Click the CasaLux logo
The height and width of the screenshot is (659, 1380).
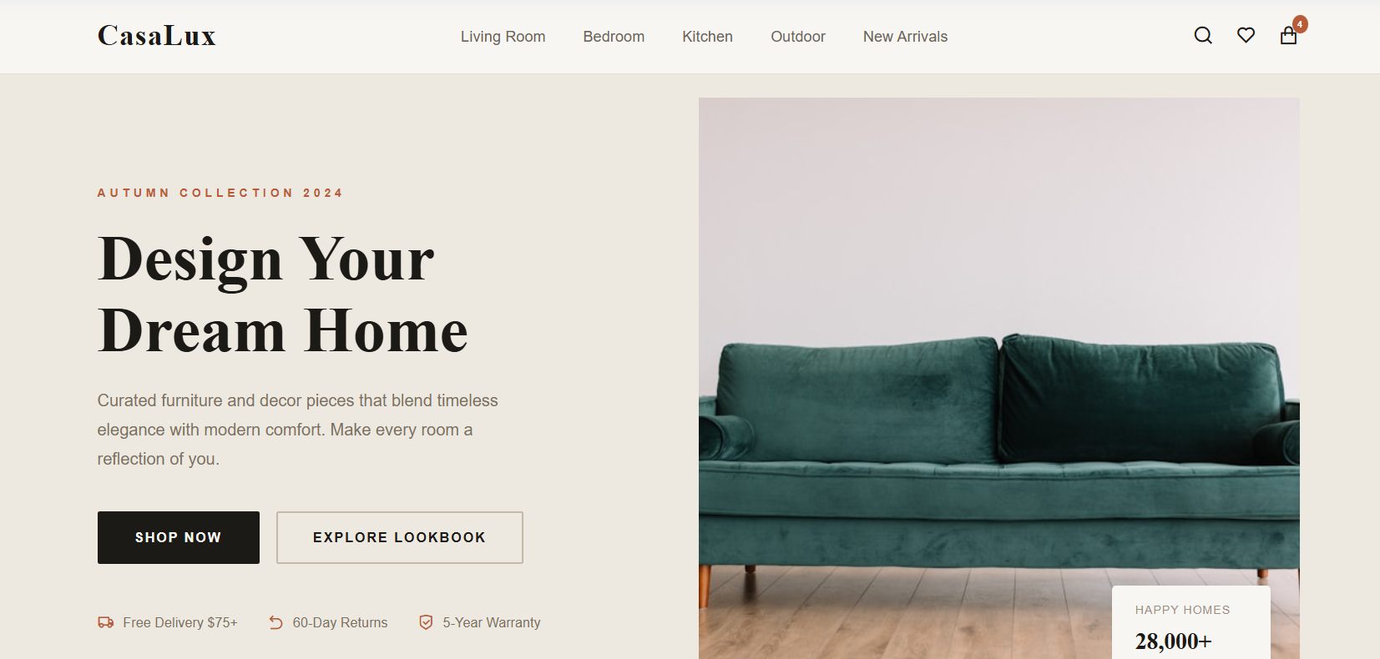(157, 36)
